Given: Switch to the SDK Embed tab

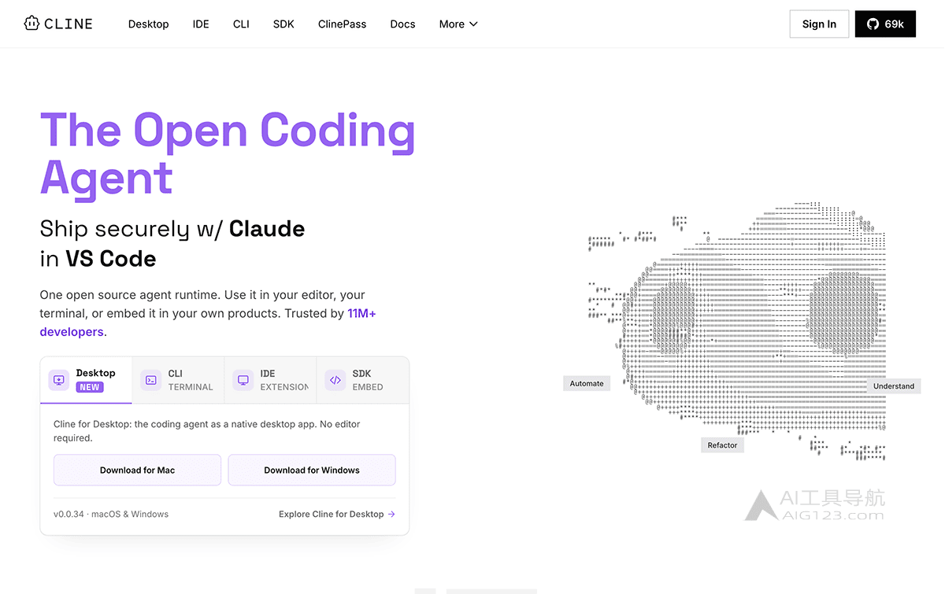Looking at the screenshot, I should pos(362,380).
